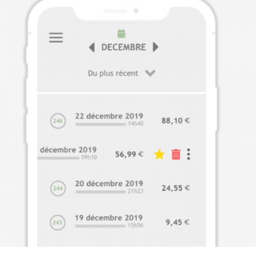Mark the 56,99 € entry as favorite
Image resolution: width=256 pixels, height=276 pixels.
[x=159, y=154]
